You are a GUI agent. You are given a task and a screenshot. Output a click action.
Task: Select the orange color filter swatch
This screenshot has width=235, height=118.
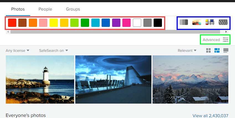click(x=33, y=23)
